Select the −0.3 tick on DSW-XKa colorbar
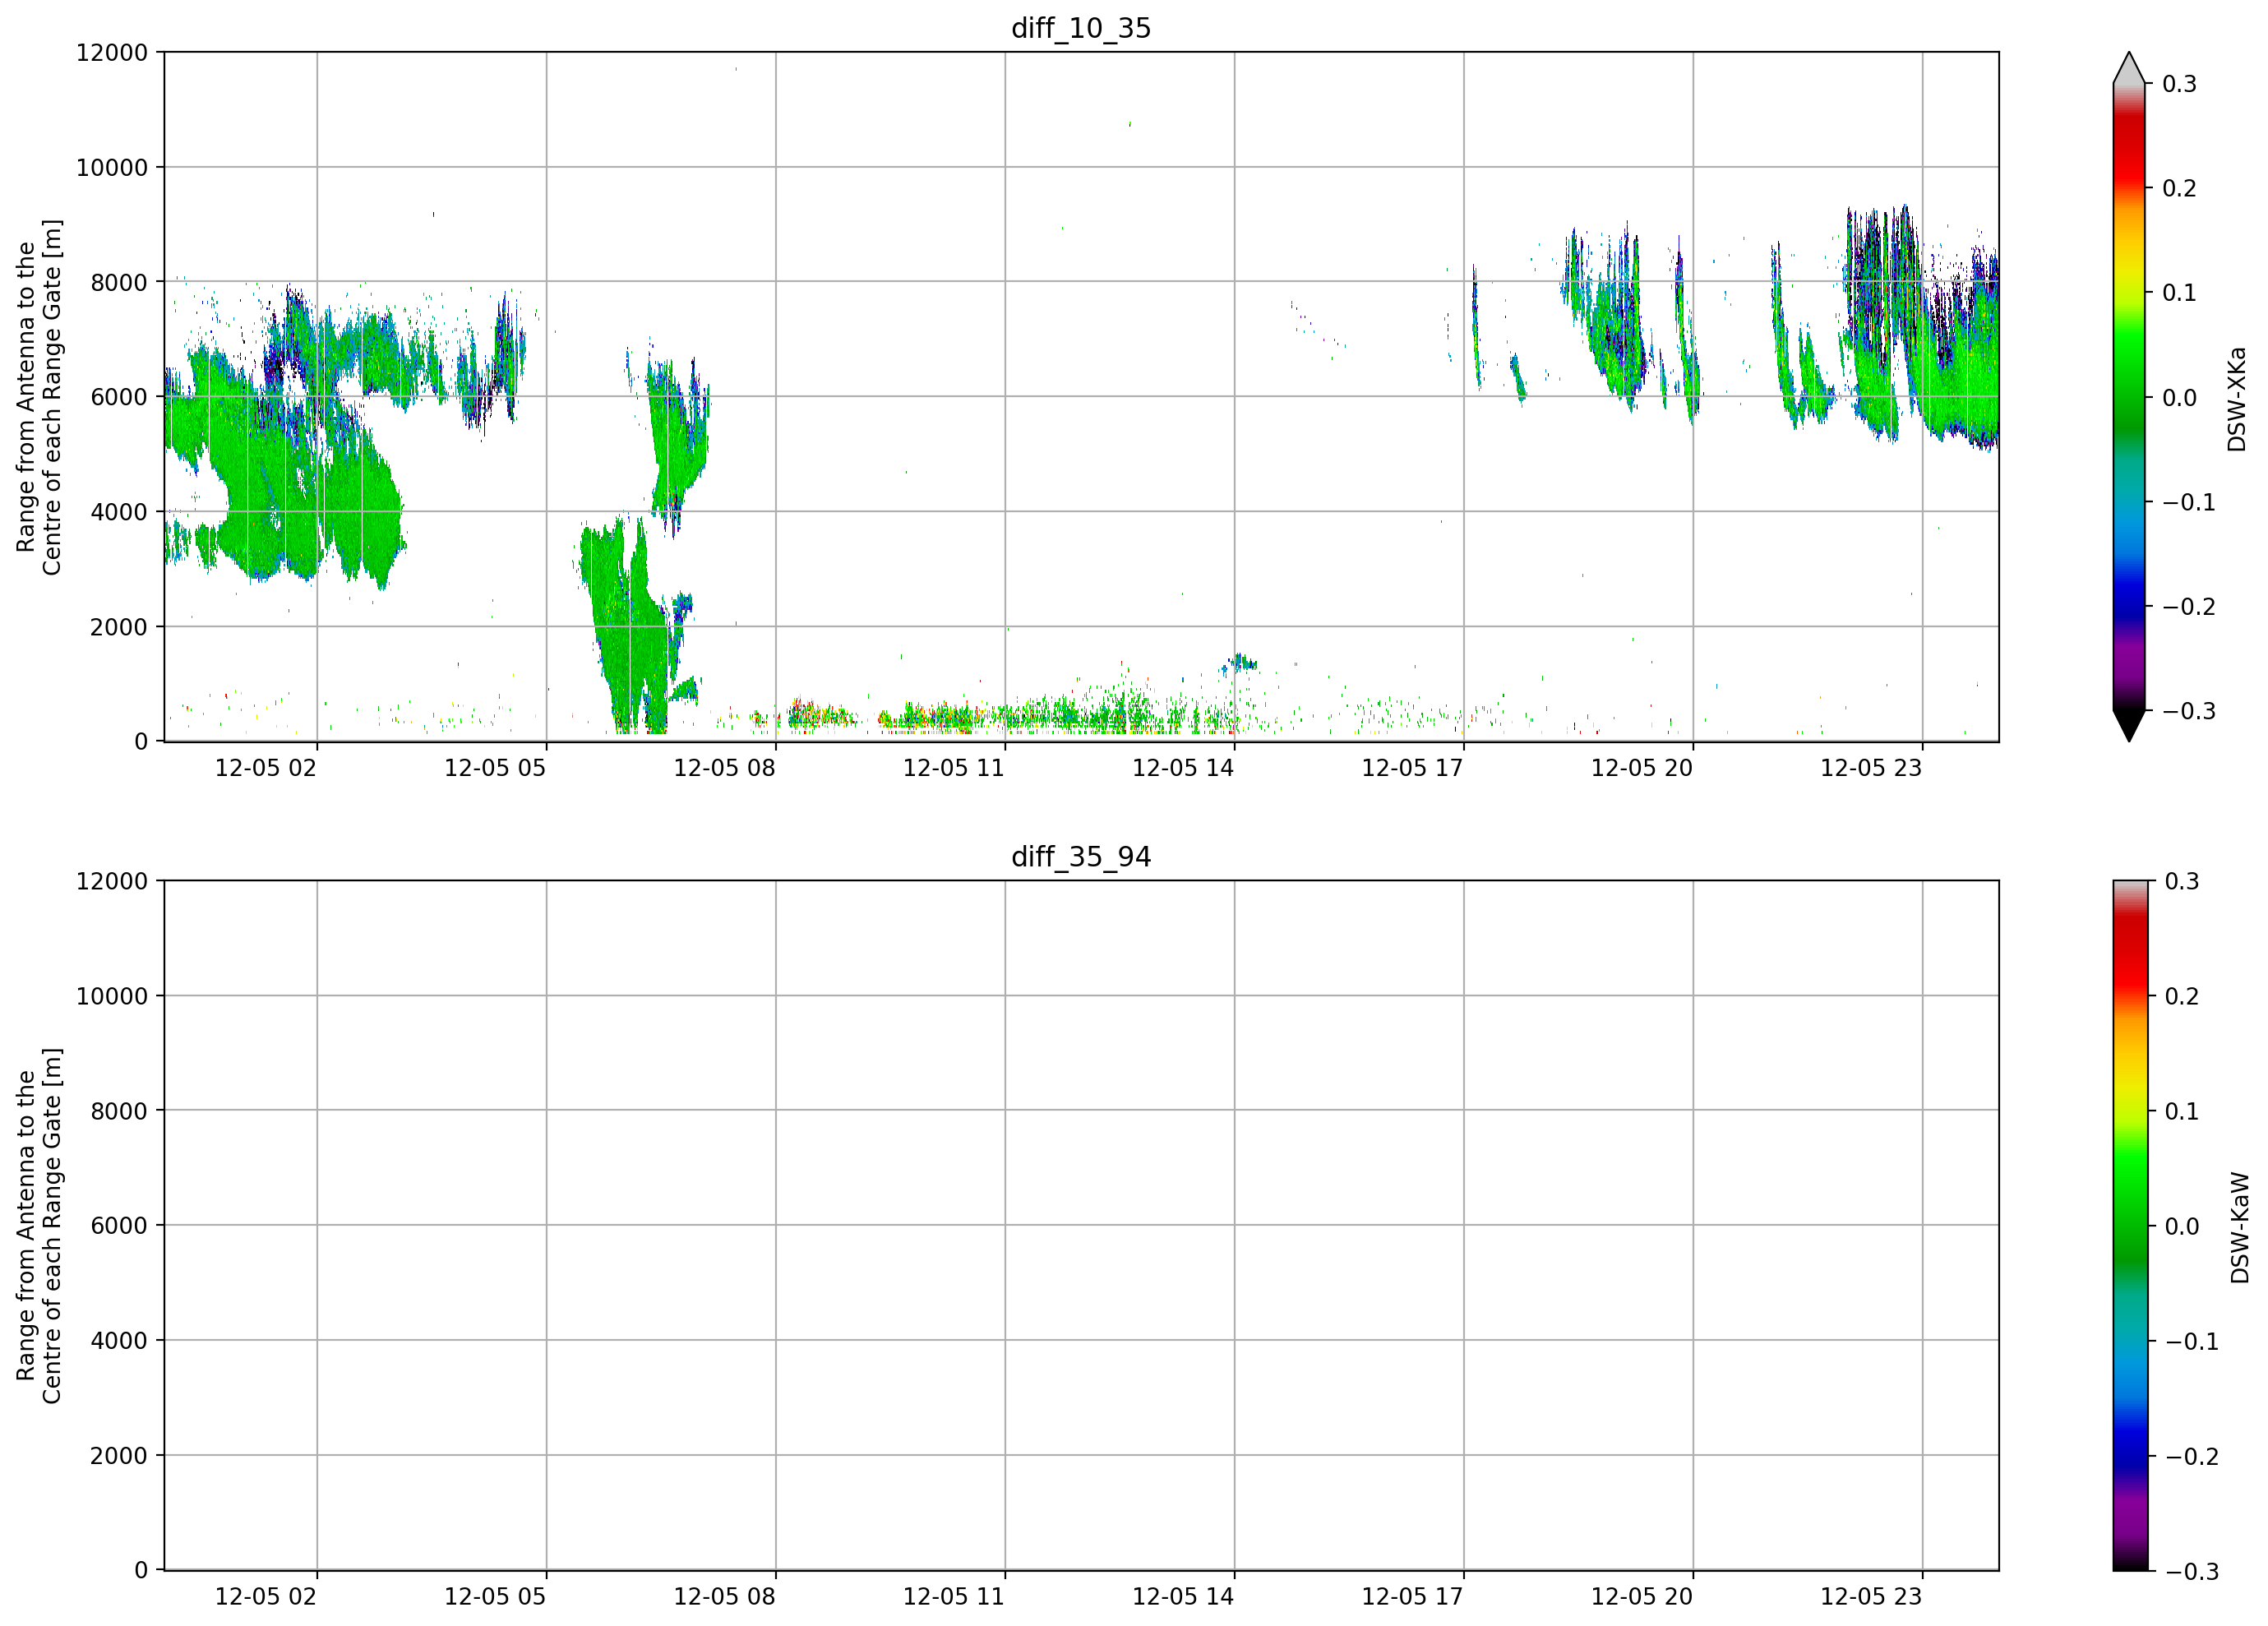 pyautogui.click(x=2189, y=711)
